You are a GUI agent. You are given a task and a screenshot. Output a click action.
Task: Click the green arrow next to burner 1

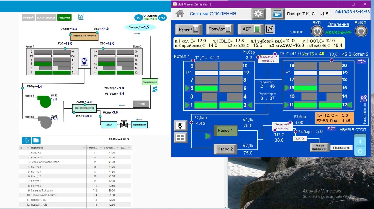(187, 105)
